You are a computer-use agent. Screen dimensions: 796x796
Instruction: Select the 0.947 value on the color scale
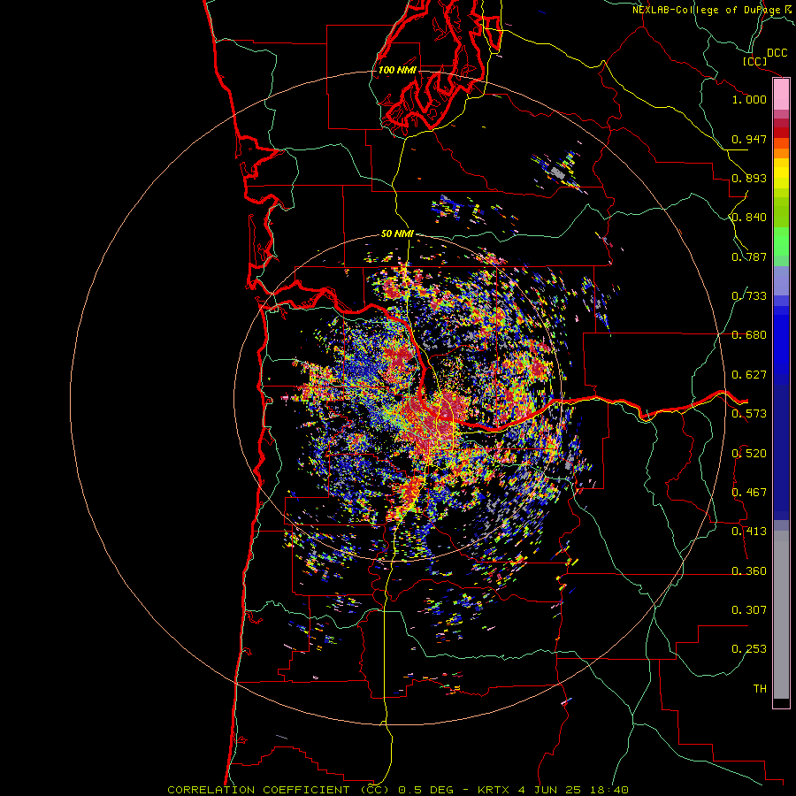pyautogui.click(x=749, y=139)
